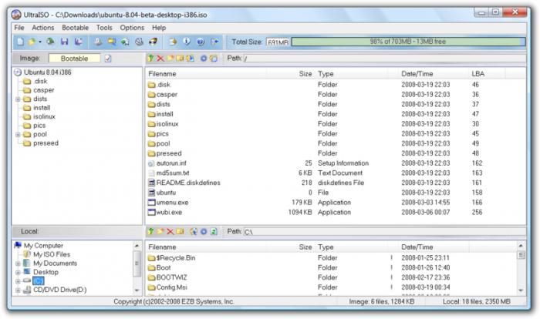The height and width of the screenshot is (319, 540).
Task: Open the Options menu
Action: pos(132,28)
